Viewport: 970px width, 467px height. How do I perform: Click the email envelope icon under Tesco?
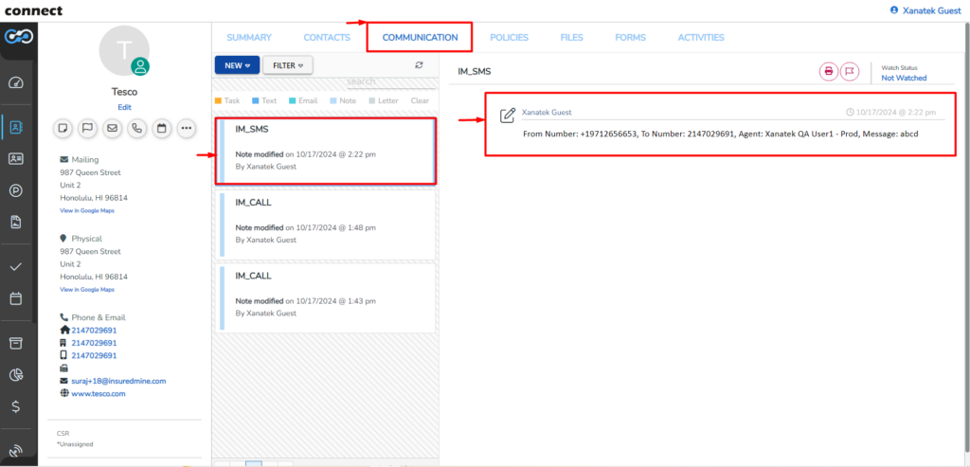112,129
